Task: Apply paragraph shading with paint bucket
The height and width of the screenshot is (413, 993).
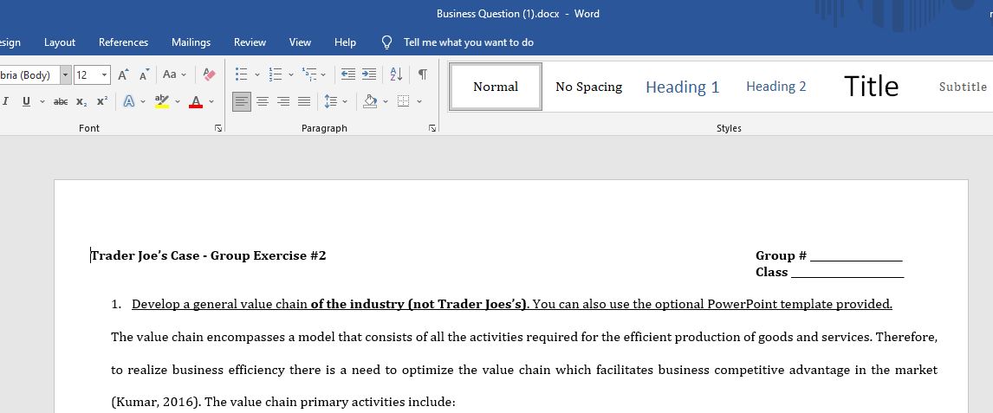Action: (x=371, y=101)
